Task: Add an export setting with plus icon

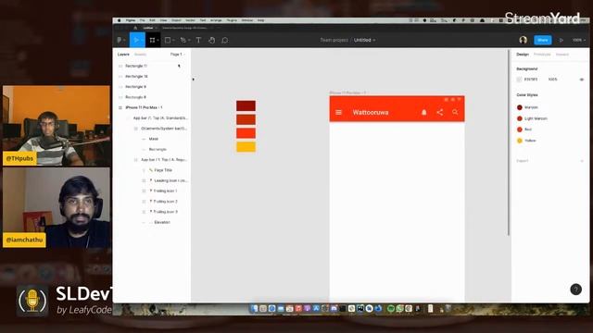Action: pyautogui.click(x=582, y=161)
